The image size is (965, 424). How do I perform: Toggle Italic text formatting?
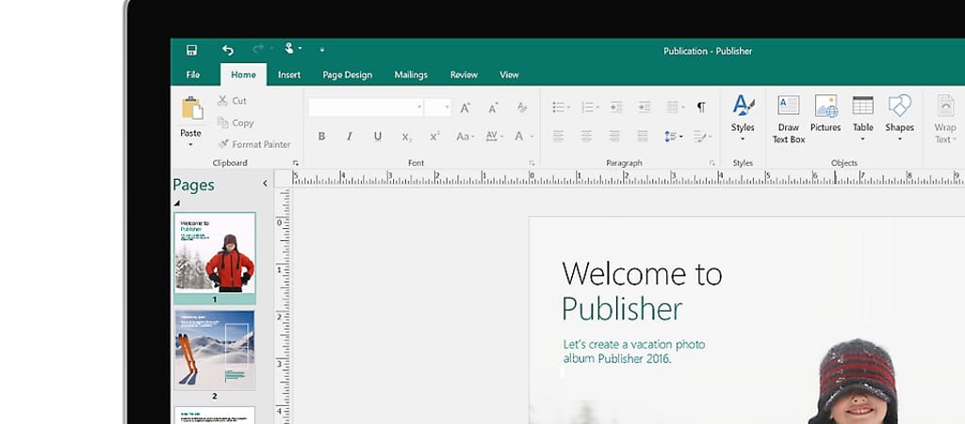pyautogui.click(x=350, y=137)
